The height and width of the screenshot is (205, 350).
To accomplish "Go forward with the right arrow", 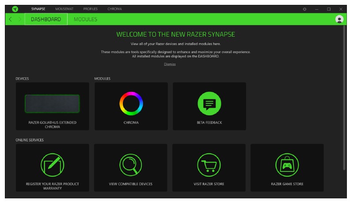I will coord(20,19).
